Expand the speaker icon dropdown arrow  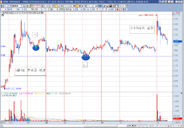[29, 6]
